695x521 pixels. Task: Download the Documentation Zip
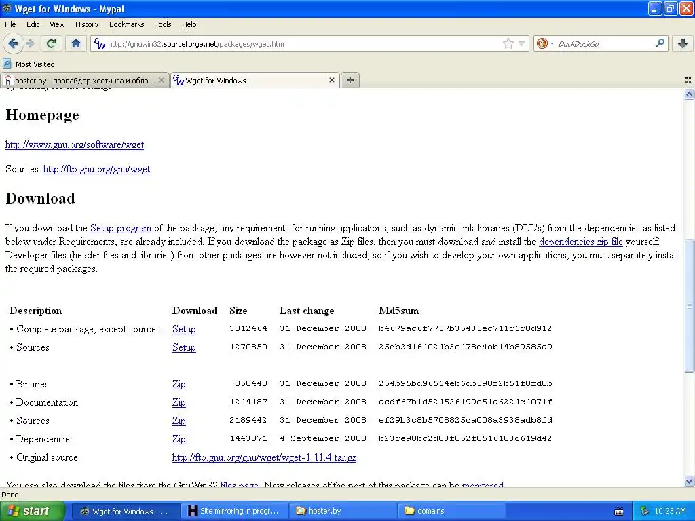click(179, 402)
